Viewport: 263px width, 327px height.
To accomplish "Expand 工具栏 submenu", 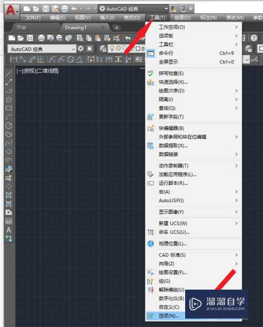I will [194, 44].
